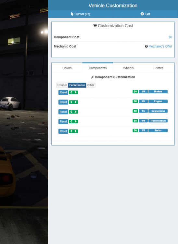Open the Wheels tab
The image size is (178, 244).
coord(128,68)
